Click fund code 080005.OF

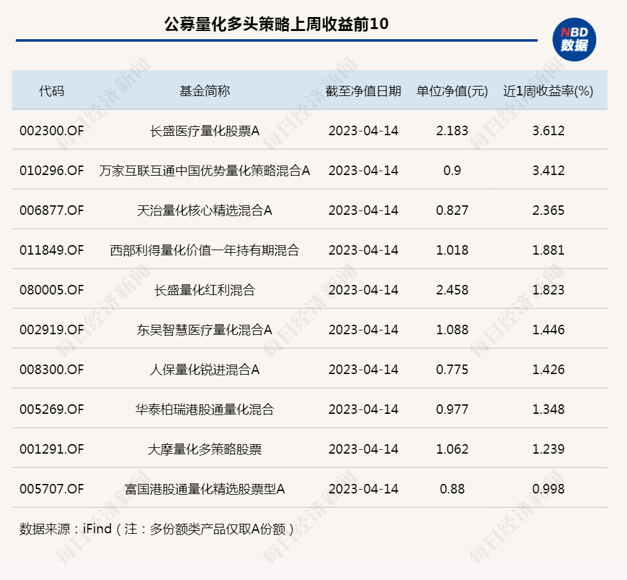[52, 290]
